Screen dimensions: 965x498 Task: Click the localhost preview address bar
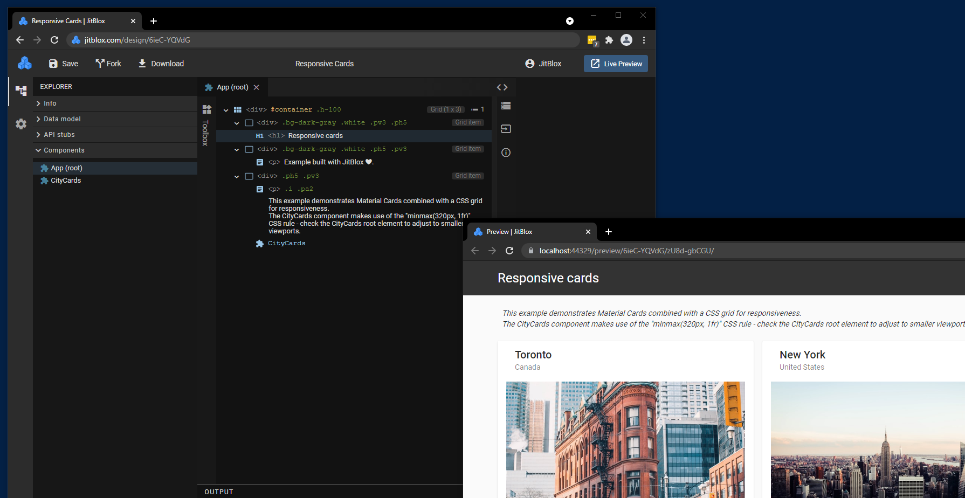[x=744, y=251]
